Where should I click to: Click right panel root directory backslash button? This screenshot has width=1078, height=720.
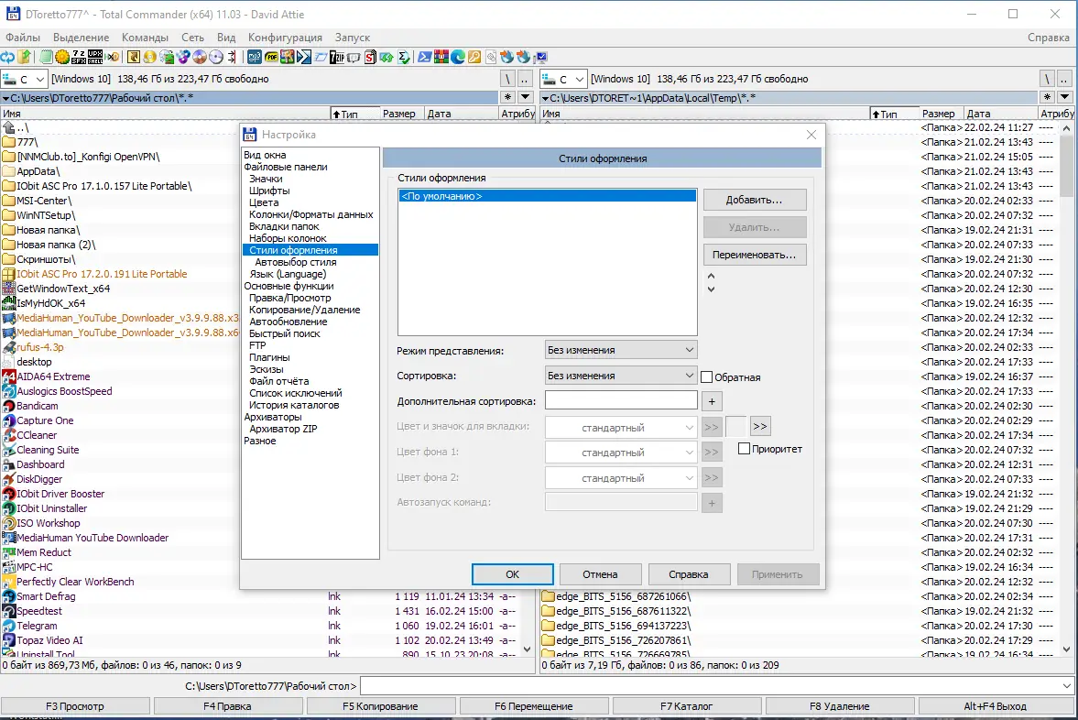1046,79
